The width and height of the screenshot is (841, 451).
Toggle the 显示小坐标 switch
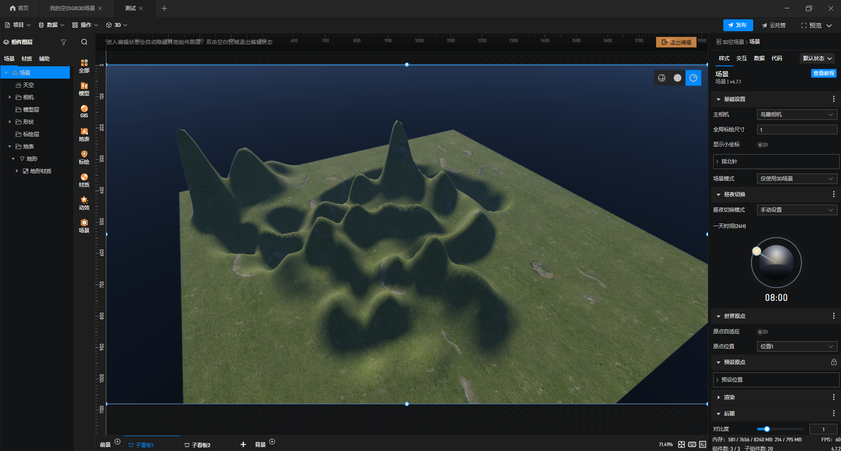(762, 145)
